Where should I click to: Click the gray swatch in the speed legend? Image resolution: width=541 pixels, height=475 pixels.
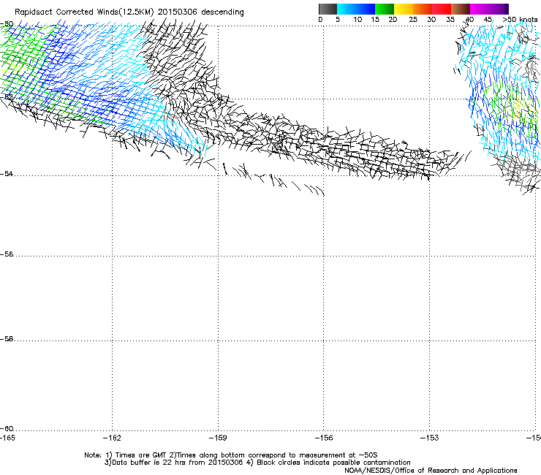click(328, 9)
